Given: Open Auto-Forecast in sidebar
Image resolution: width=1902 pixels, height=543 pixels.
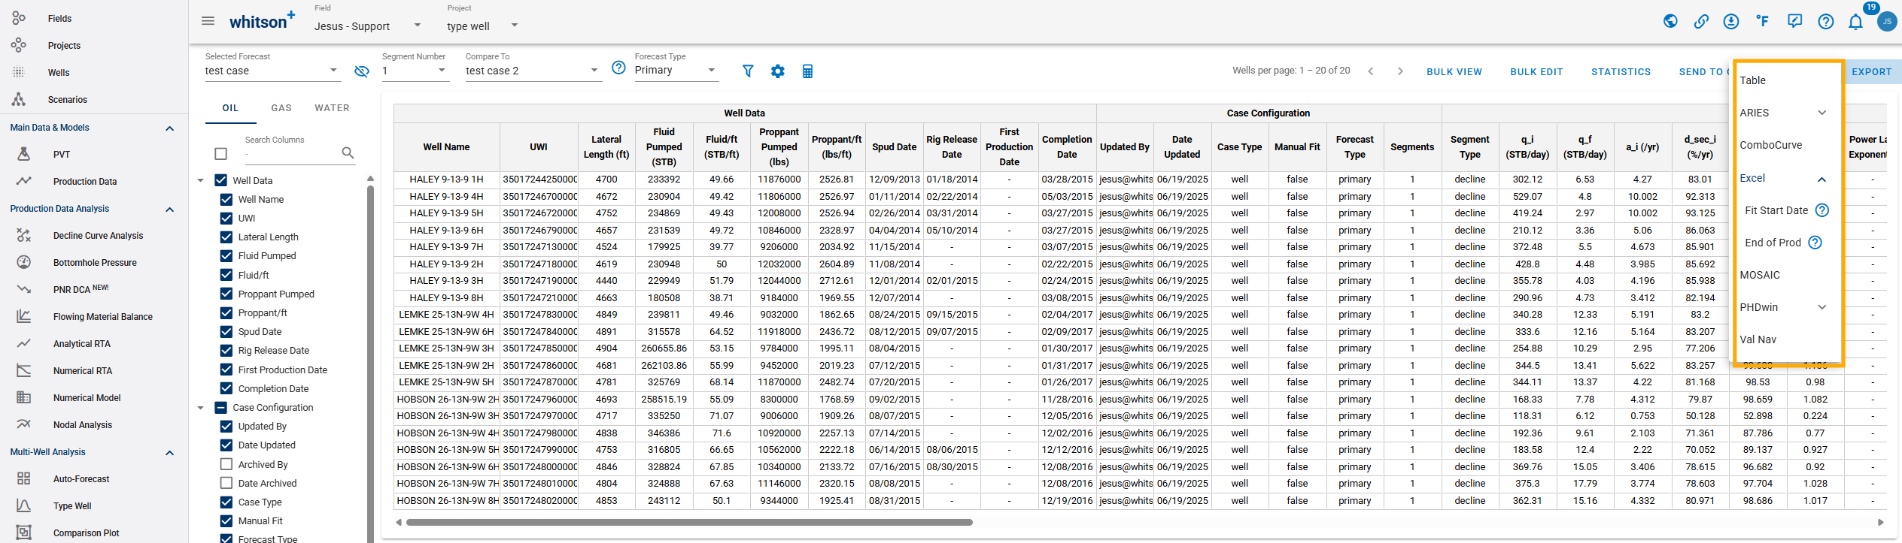Looking at the screenshot, I should [x=81, y=478].
